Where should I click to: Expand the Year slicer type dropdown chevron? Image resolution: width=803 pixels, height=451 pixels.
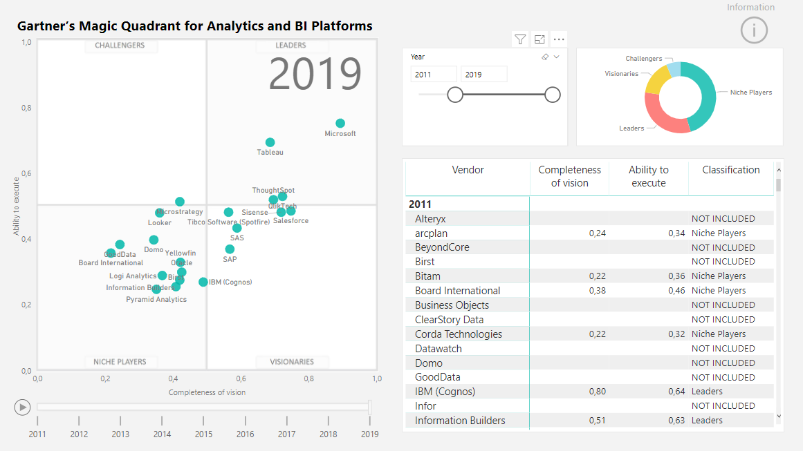pyautogui.click(x=557, y=57)
